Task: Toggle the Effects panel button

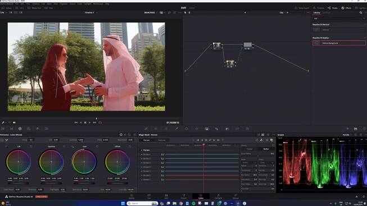Action: (346, 8)
